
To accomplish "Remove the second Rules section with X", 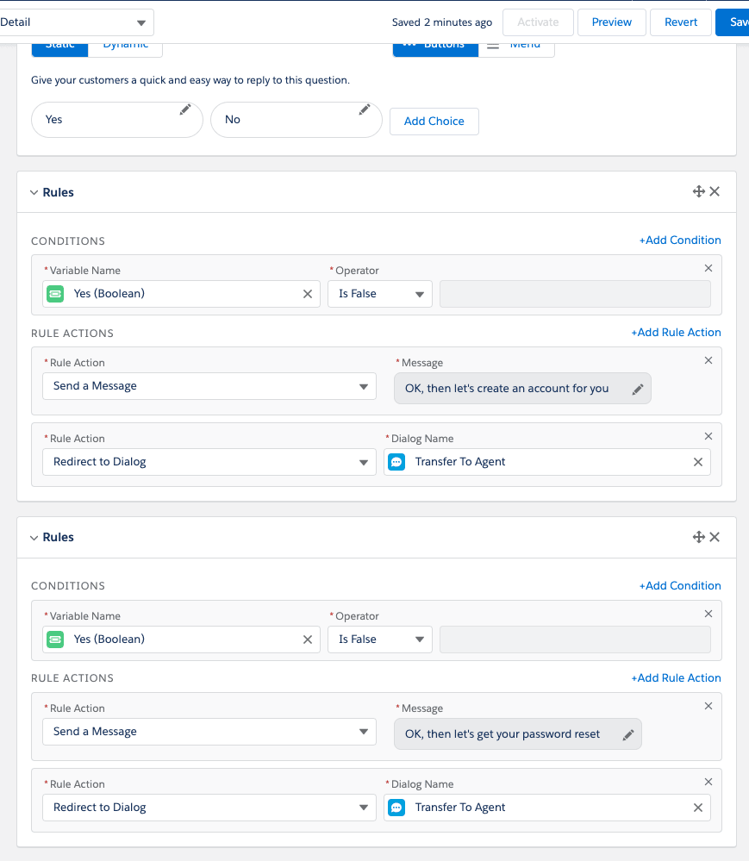I will (x=715, y=537).
